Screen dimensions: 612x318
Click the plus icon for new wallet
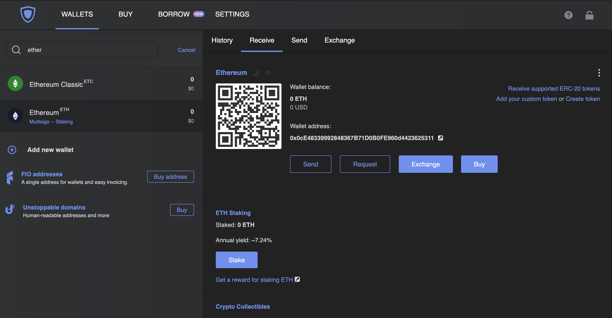click(12, 150)
